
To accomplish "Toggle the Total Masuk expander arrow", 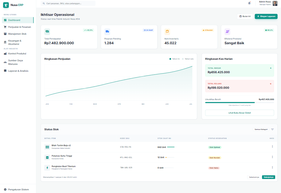I will click(271, 68).
